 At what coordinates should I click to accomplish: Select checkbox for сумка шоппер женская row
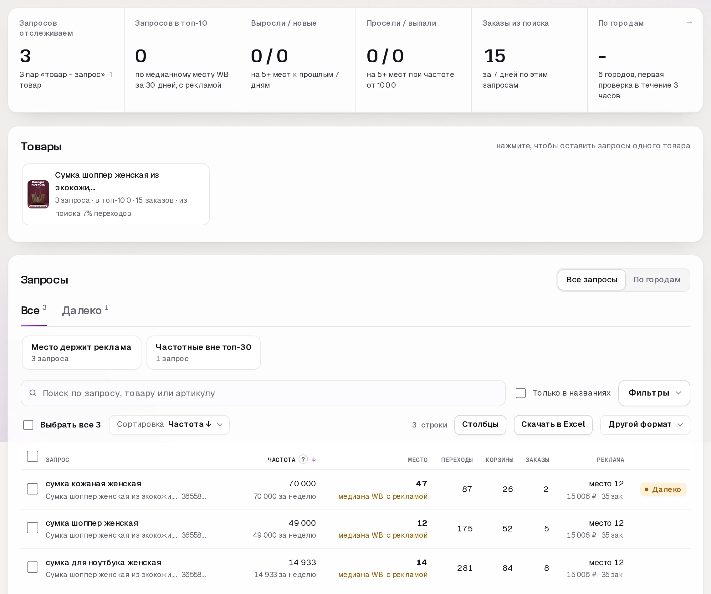[33, 528]
